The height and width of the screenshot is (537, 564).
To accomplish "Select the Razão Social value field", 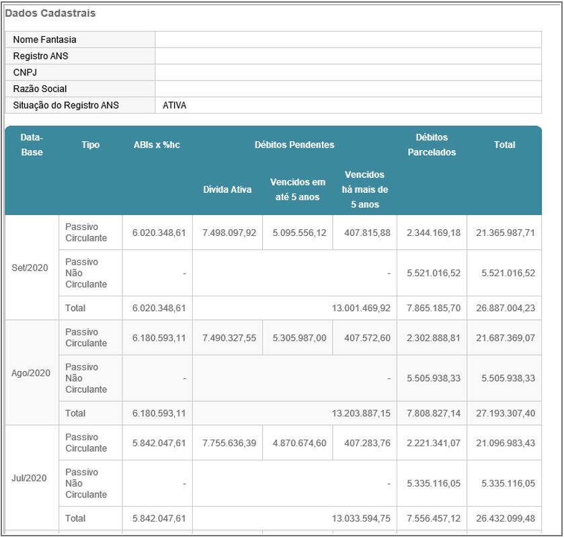I will pos(348,89).
